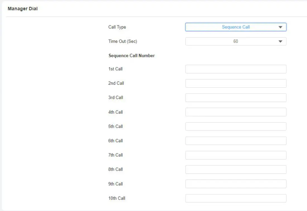Click the 10th Call number field

[x=236, y=198]
